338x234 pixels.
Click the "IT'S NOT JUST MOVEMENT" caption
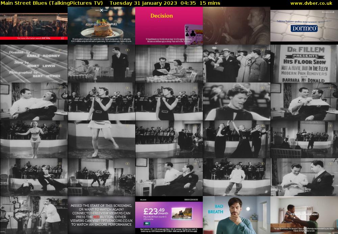coord(304,214)
